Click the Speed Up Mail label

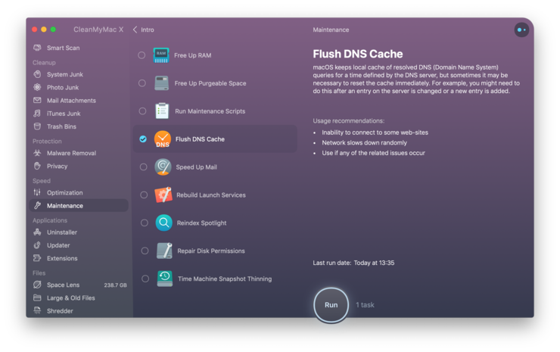point(196,167)
